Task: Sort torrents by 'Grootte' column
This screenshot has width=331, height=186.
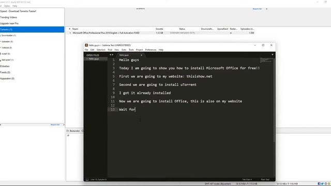Action: pos(159,29)
